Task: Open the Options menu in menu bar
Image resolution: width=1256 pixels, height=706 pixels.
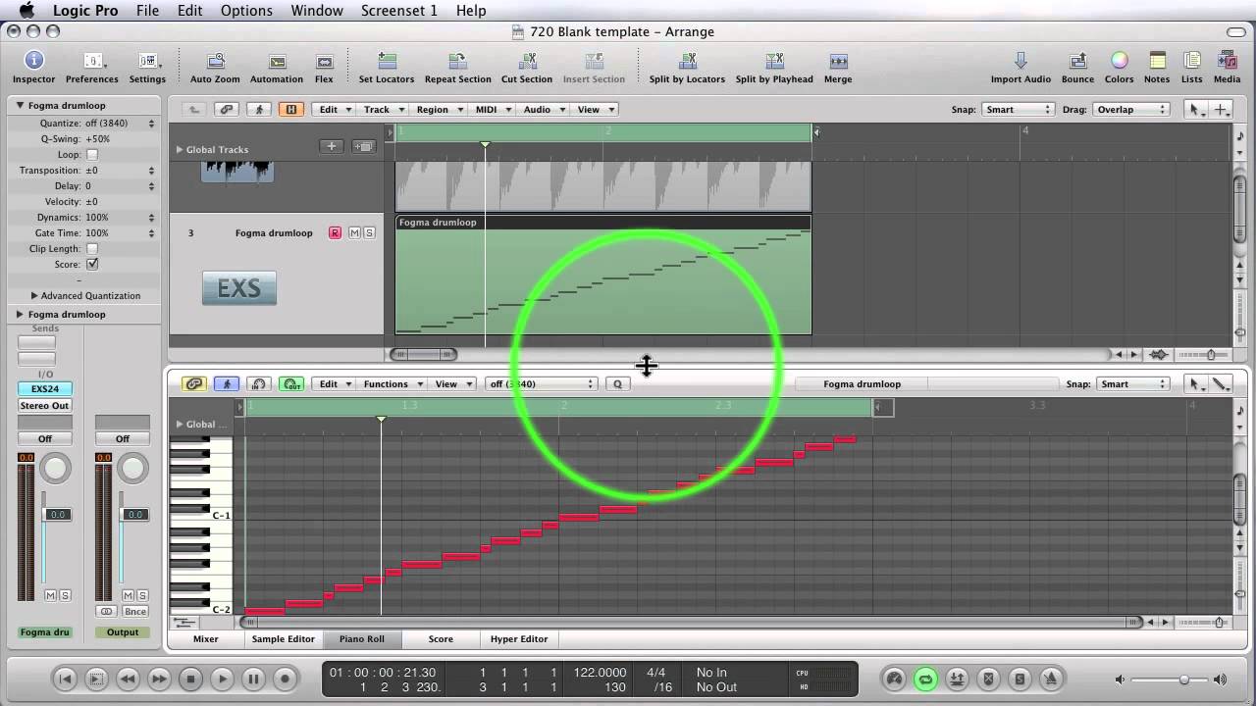Action: click(x=246, y=10)
